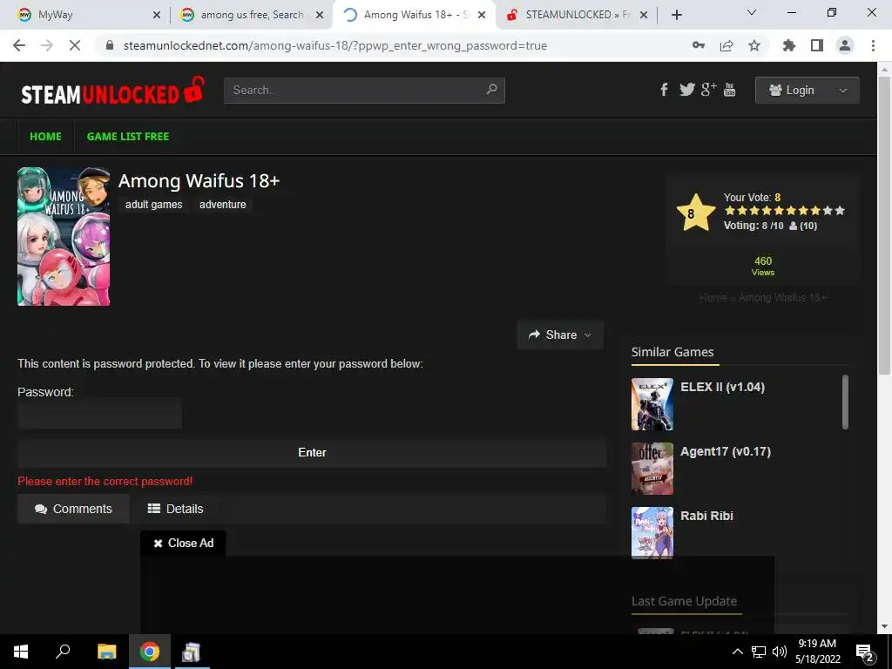
Task: Open the YouTube social icon
Action: [x=730, y=90]
